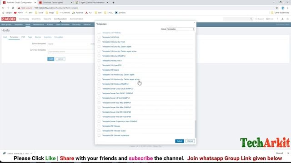The height and width of the screenshot is (163, 291).
Task: Check Template OS Windows by Zabbix agent active
Action: click(99, 79)
